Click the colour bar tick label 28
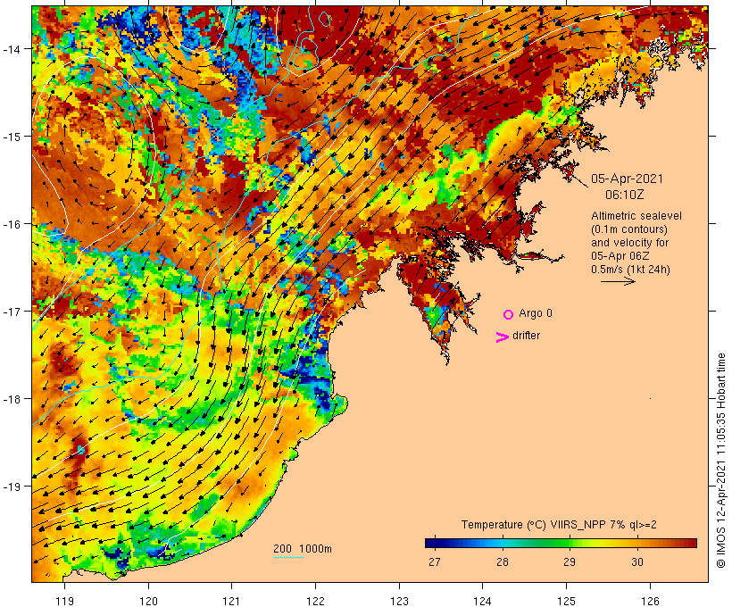 point(502,562)
